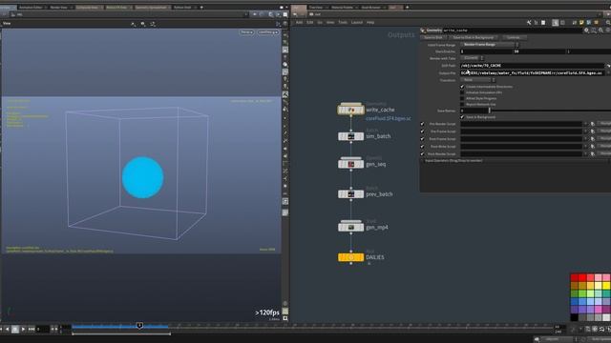611x343 pixels.
Task: Open the viewport Persp camera dropdown
Action: (x=246, y=32)
